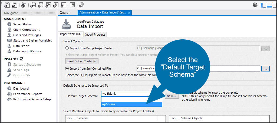The width and height of the screenshot is (277, 123).
Task: Create a new SQL tab for queries
Action: click(x=7, y=5)
